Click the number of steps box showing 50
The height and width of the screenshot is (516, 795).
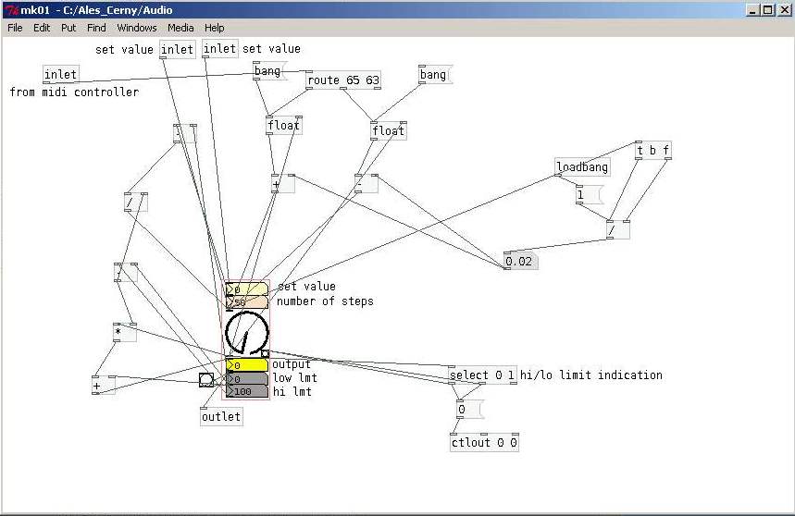[x=247, y=302]
